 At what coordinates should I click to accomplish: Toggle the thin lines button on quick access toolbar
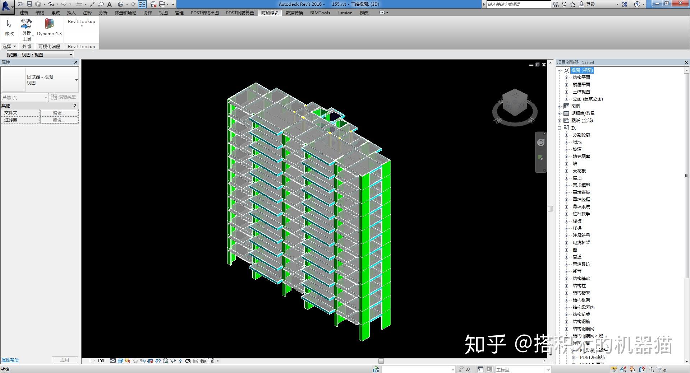click(x=142, y=4)
